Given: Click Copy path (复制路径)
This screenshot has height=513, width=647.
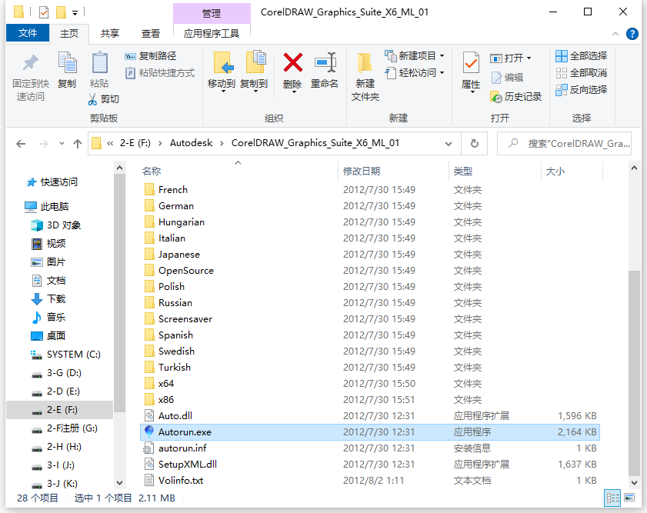Looking at the screenshot, I should pos(151,56).
